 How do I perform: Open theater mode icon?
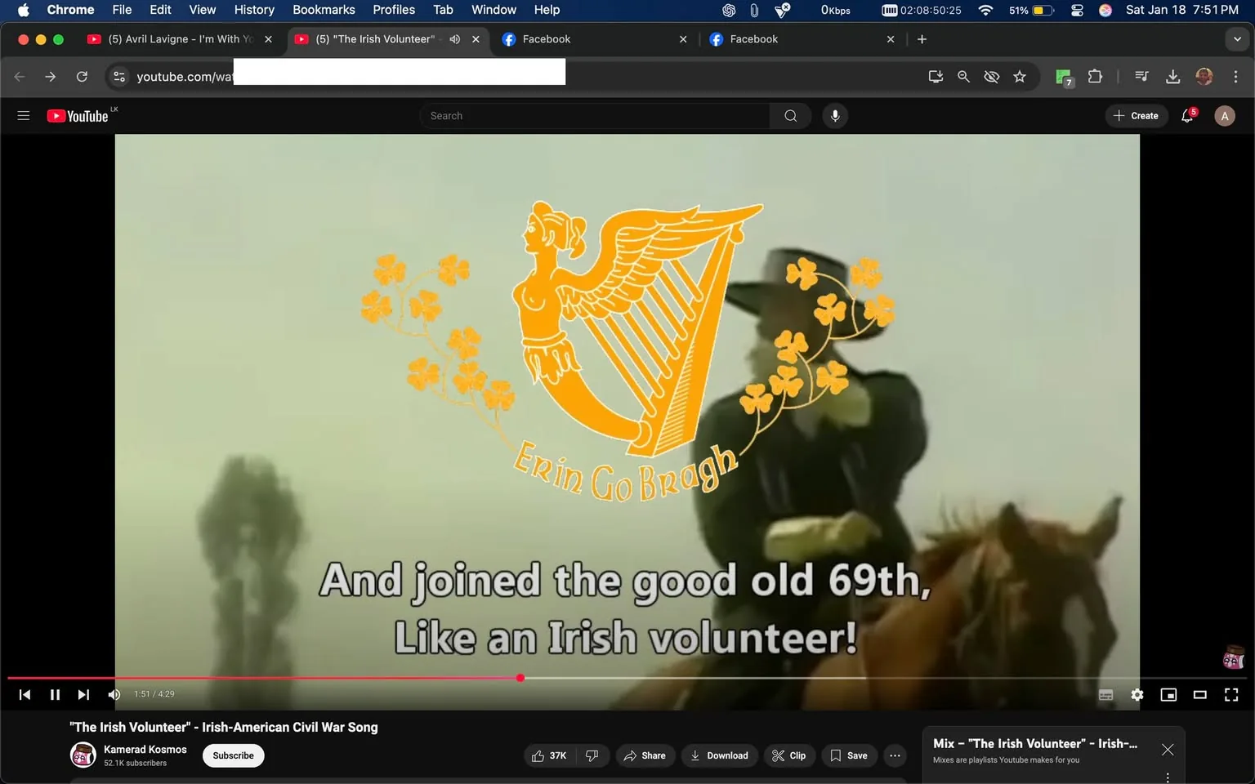(x=1199, y=694)
